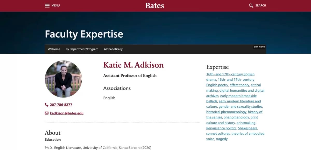This screenshot has height=150, width=311.
Task: Open the tragedy expertise link
Action: (x=222, y=139)
